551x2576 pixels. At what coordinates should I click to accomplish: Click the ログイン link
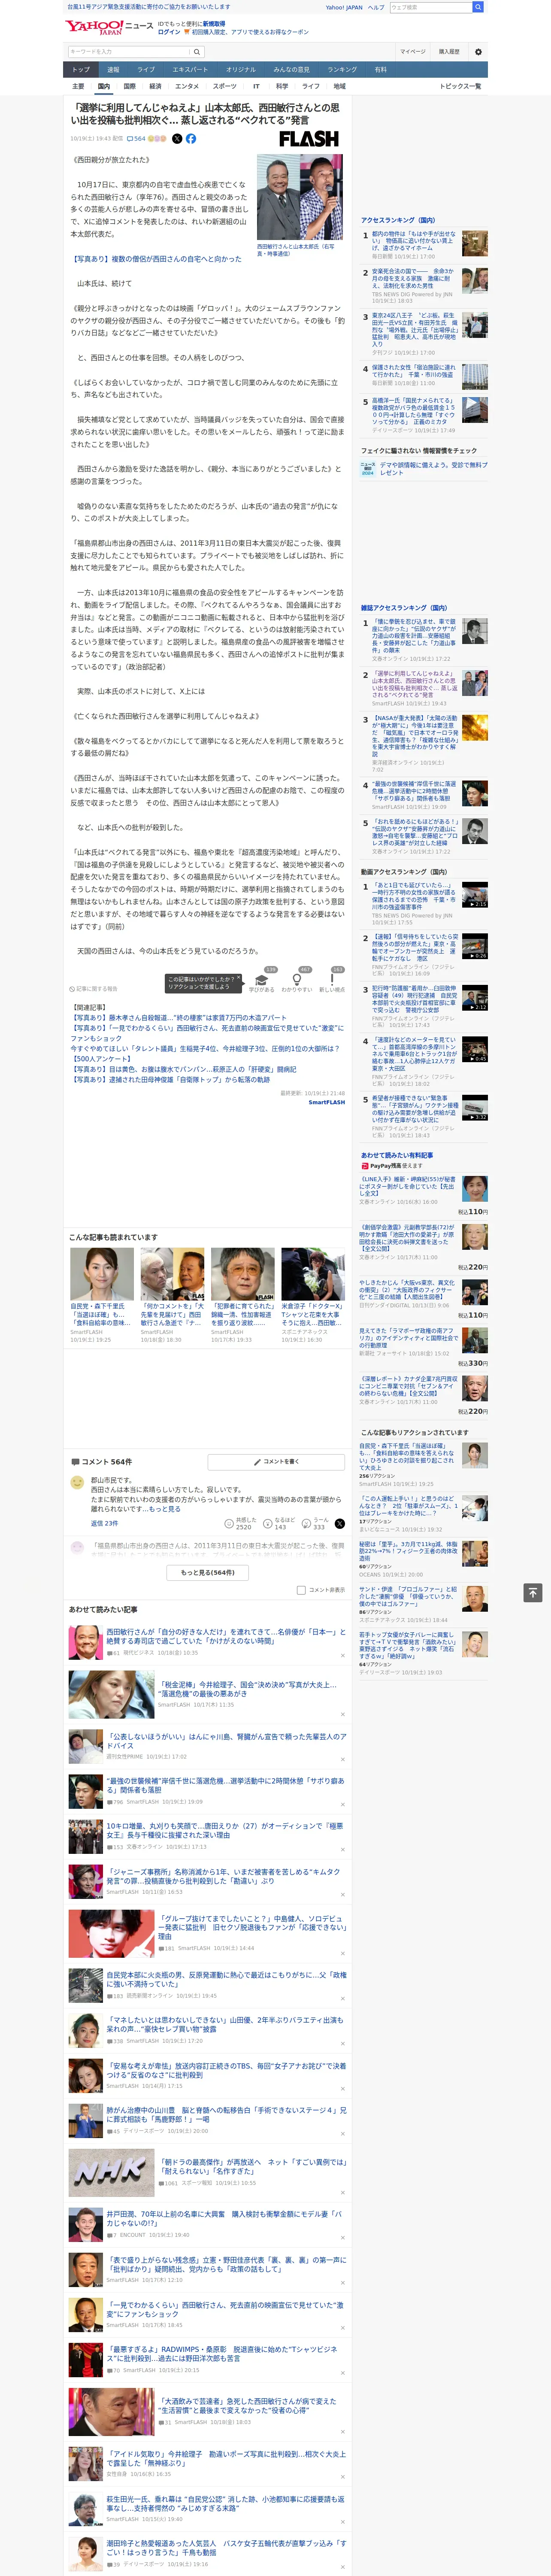[169, 32]
